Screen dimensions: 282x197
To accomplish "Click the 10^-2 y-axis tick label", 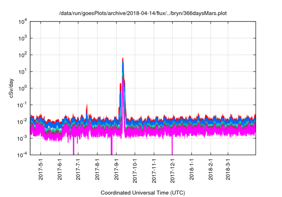I will click(22, 122).
